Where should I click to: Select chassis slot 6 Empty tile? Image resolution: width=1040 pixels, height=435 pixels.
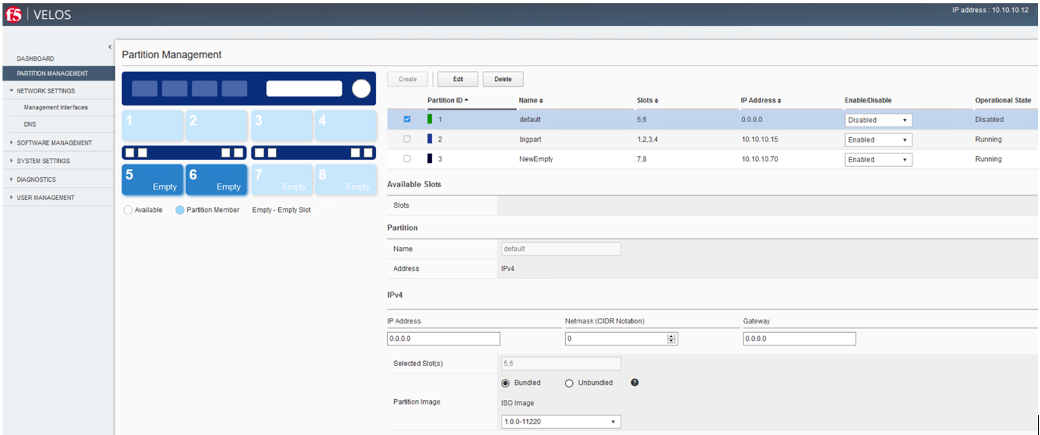[217, 180]
